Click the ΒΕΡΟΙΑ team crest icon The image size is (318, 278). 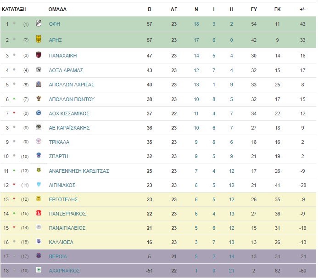pyautogui.click(x=39, y=255)
